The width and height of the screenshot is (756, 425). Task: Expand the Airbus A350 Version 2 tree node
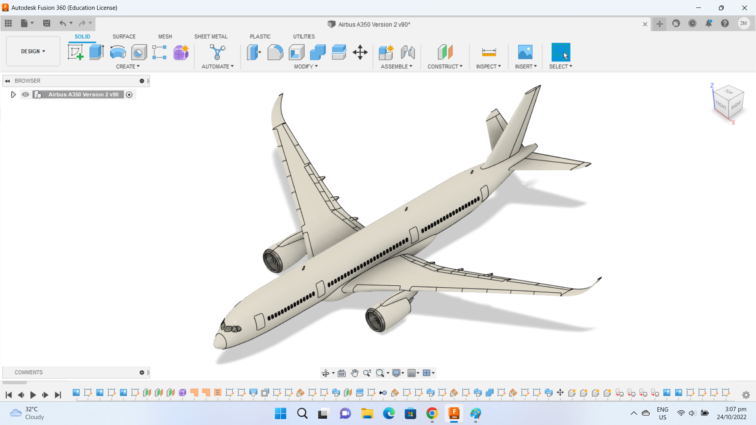pos(13,94)
